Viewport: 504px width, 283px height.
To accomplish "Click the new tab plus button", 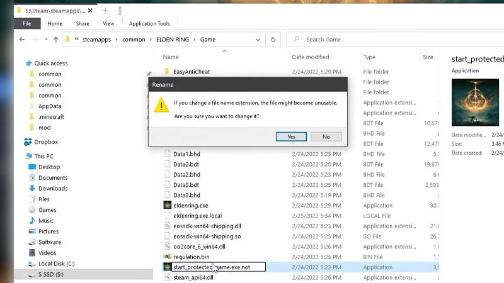I will [x=105, y=11].
